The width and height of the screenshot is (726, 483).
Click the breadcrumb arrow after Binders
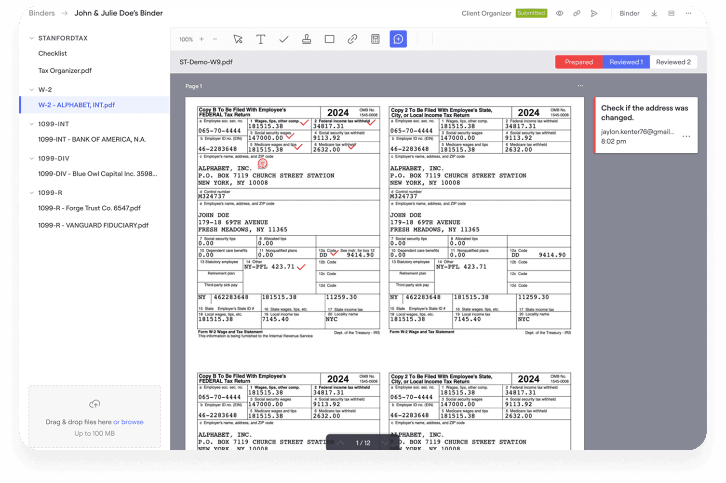65,13
